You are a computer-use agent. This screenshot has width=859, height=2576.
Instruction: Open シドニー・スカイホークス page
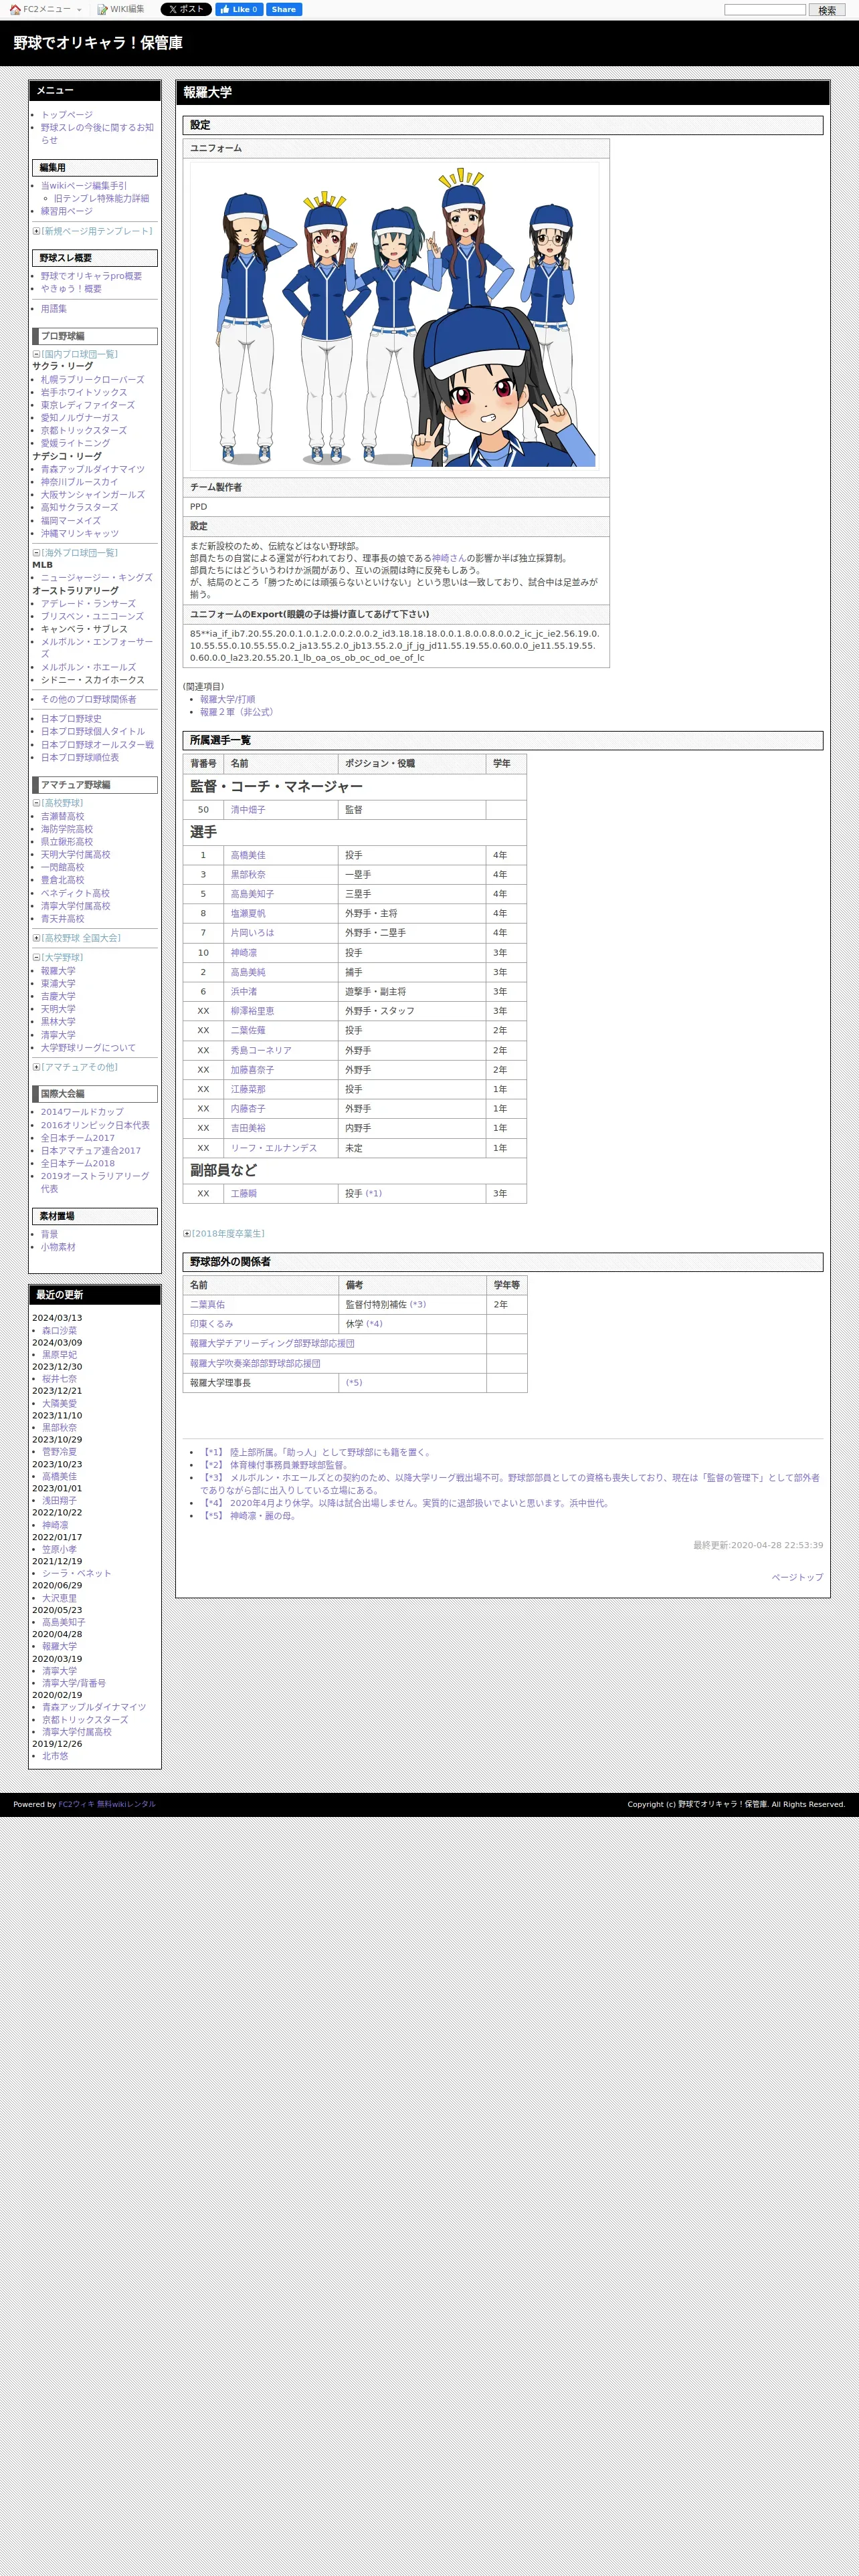pos(93,680)
